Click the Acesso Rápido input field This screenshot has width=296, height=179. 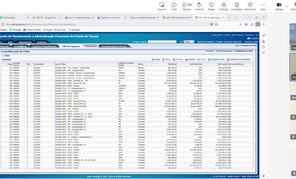(162, 42)
